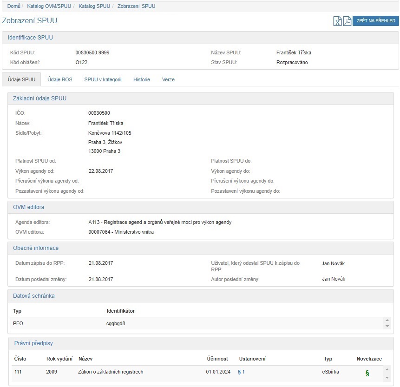Select the Údaje SPUU tab
The image size is (400, 387).
(x=21, y=79)
